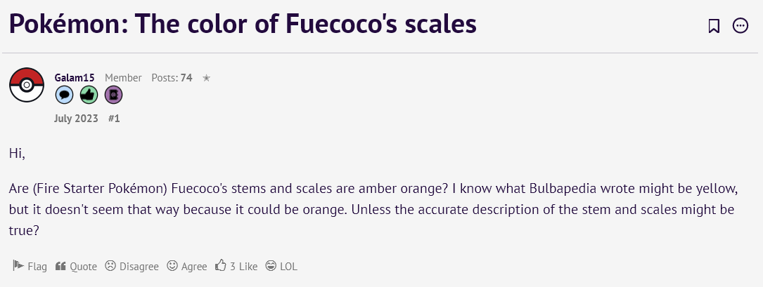Image resolution: width=763 pixels, height=287 pixels.
Task: Bookmark this discussion with the bookmark icon
Action: pos(714,26)
